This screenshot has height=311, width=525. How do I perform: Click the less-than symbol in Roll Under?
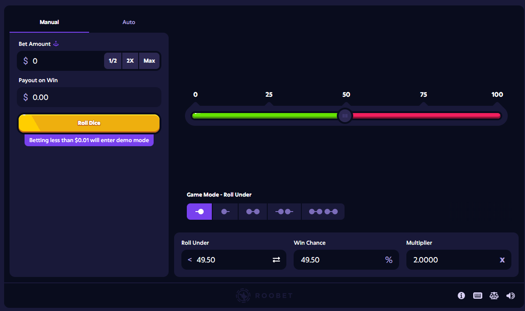(190, 260)
